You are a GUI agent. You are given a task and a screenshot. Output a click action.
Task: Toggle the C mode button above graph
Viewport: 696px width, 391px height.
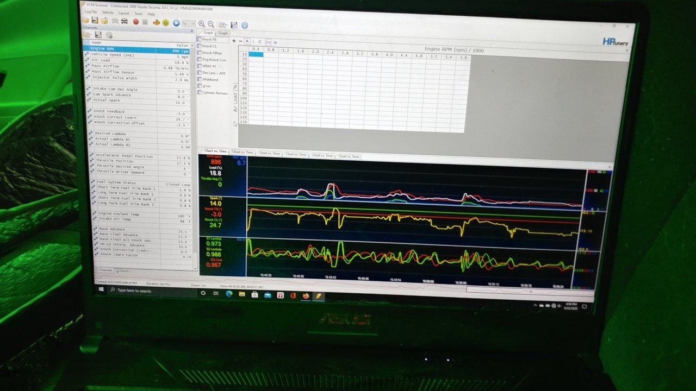(x=260, y=42)
